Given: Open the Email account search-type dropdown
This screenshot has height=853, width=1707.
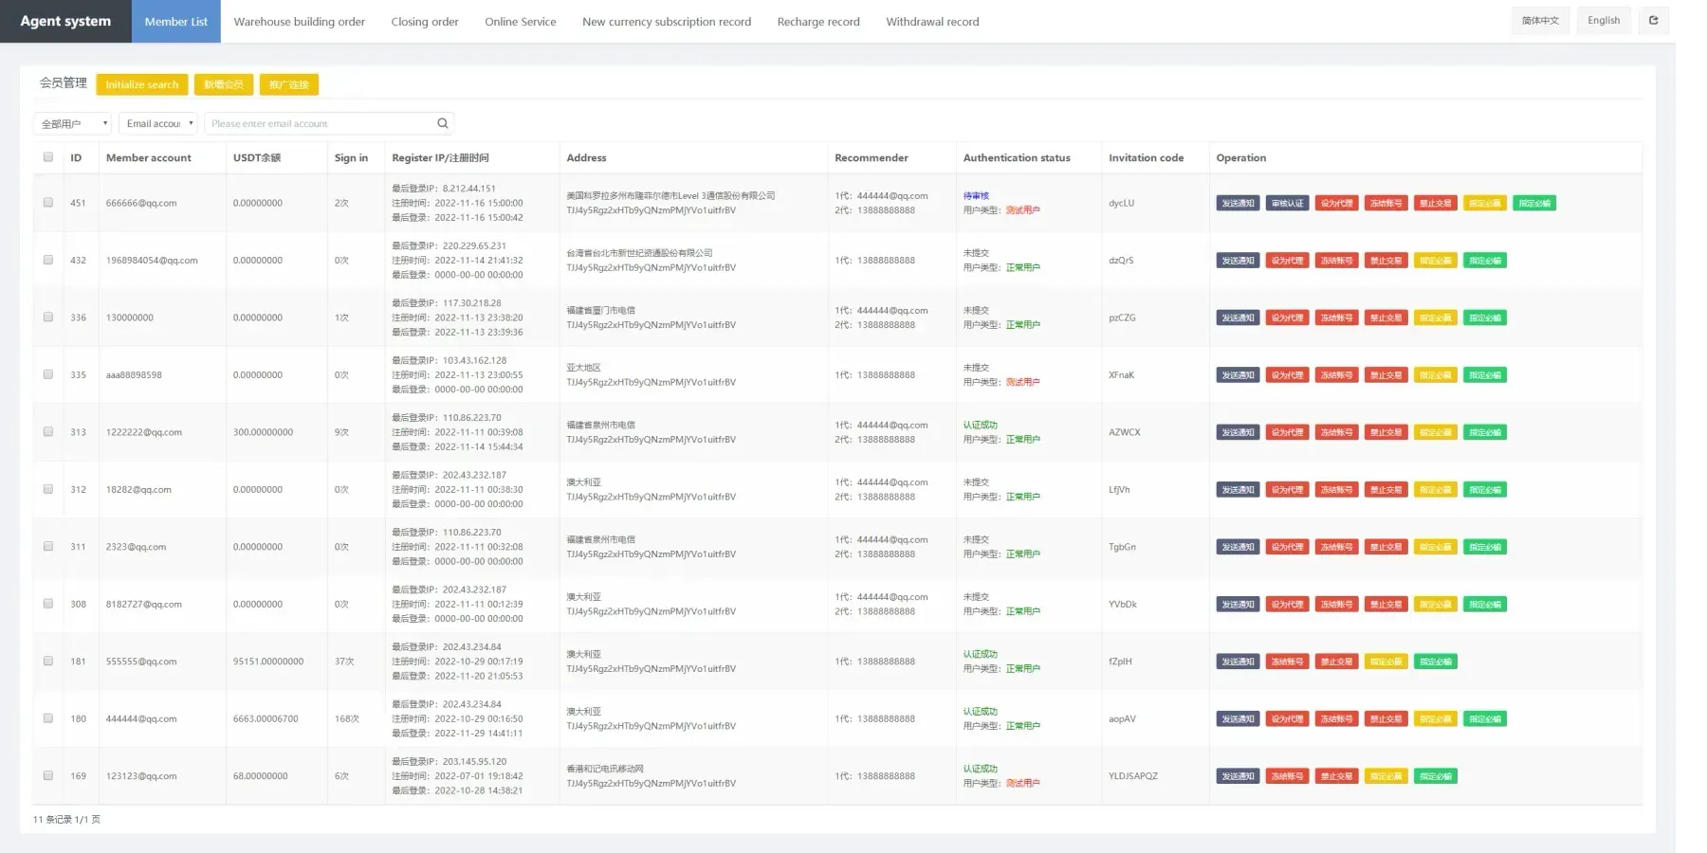Looking at the screenshot, I should tap(158, 123).
